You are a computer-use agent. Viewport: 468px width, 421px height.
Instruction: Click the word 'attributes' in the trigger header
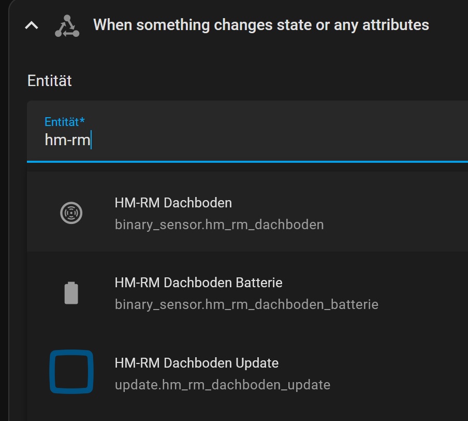(x=396, y=25)
